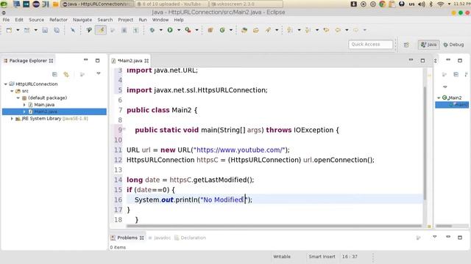This screenshot has width=471, height=264.
Task: Click the Chrome icon in system tray
Action: [383, 4]
